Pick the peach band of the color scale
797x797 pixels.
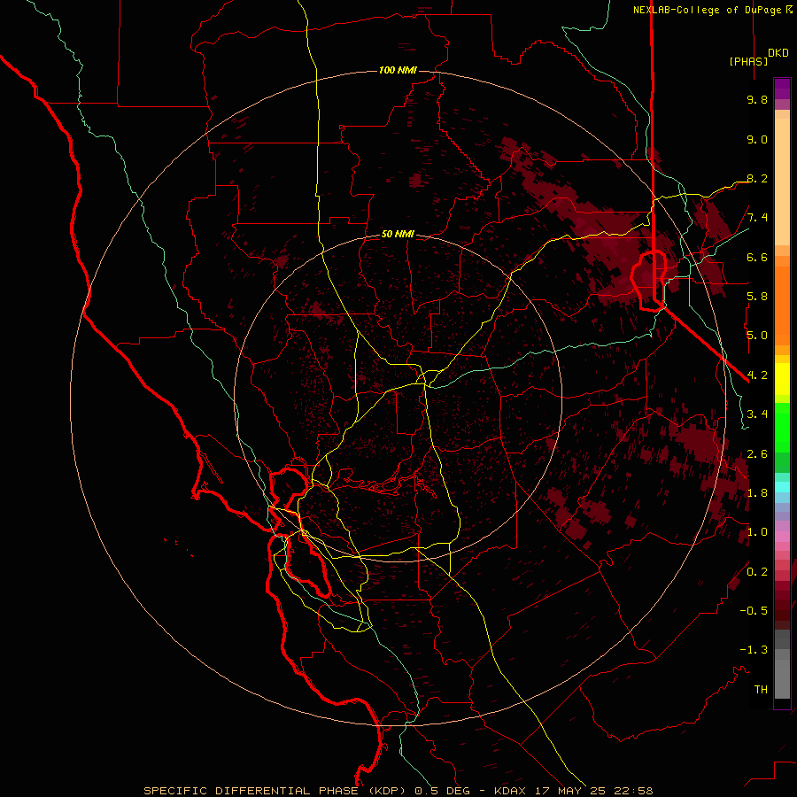click(782, 182)
